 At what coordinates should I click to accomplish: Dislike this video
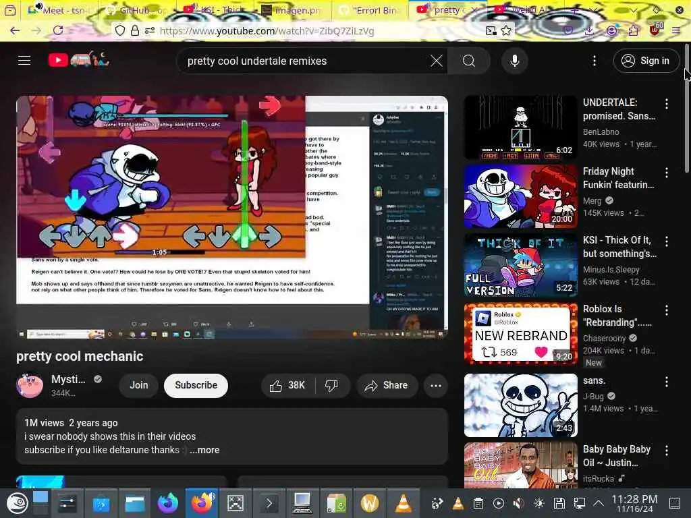click(332, 385)
